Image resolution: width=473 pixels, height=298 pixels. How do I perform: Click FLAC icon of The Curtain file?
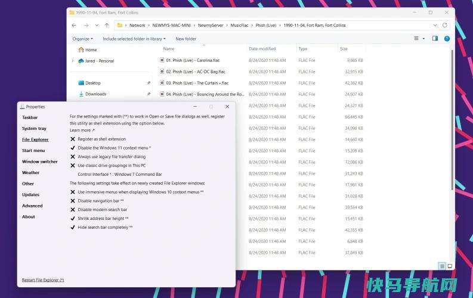pyautogui.click(x=162, y=83)
